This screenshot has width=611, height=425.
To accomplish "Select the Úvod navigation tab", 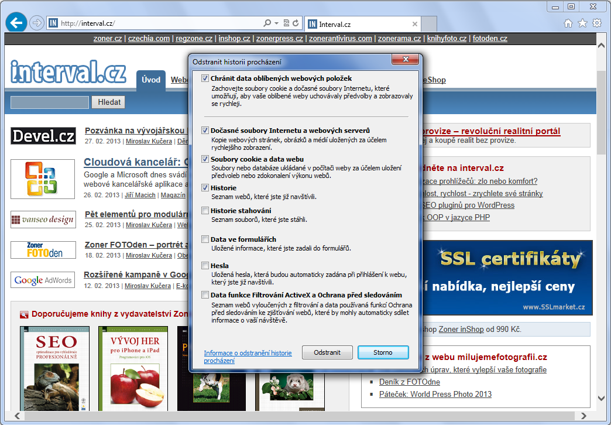I will [x=151, y=80].
